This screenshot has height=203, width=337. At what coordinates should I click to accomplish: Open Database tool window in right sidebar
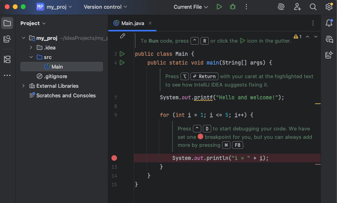pos(329,55)
